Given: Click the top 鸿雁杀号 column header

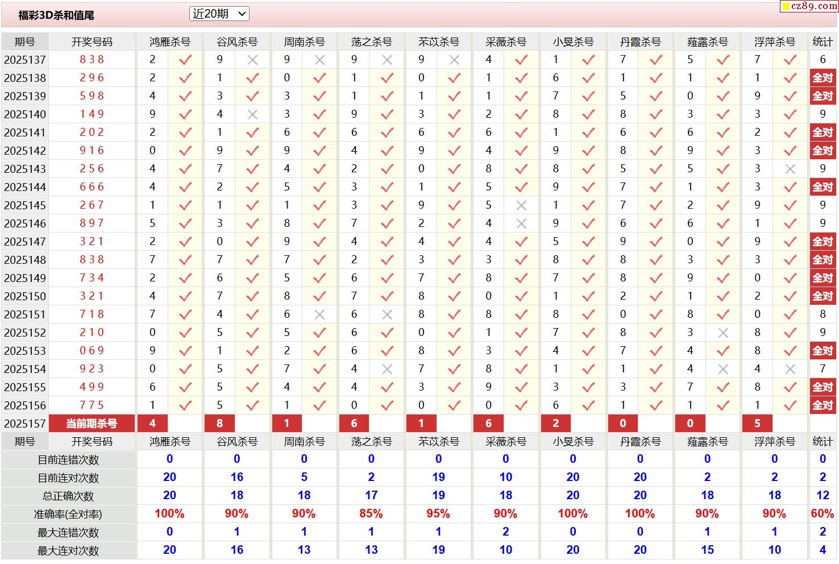Looking at the screenshot, I should (170, 42).
